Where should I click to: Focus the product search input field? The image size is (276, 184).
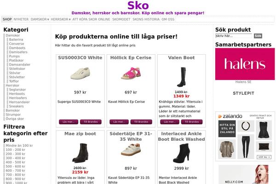click(234, 36)
